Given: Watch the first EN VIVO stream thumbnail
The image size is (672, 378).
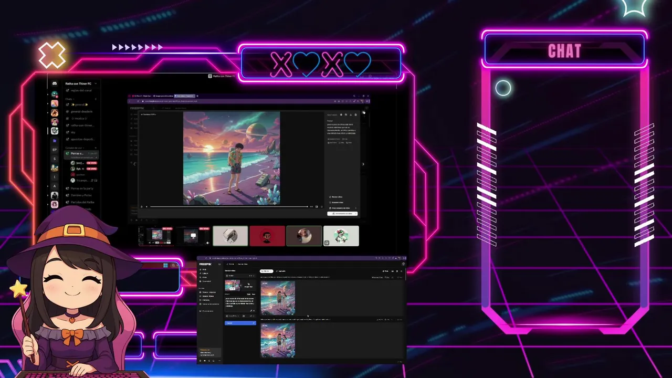Looking at the screenshot, I should (157, 236).
